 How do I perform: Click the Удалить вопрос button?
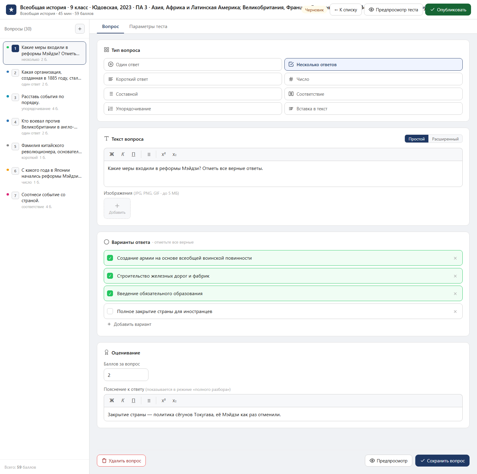pos(121,461)
